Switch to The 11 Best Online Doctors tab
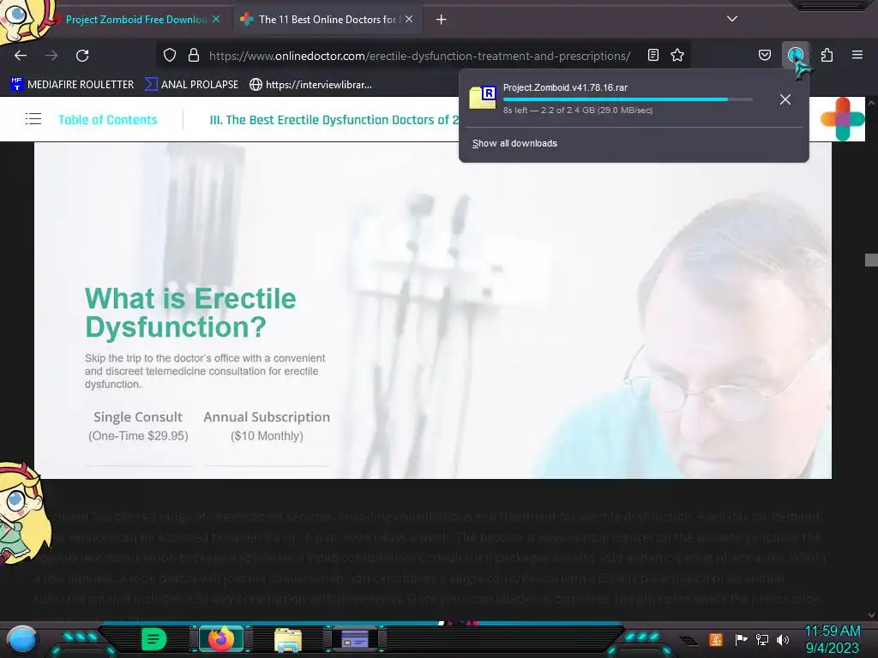 pos(328,20)
